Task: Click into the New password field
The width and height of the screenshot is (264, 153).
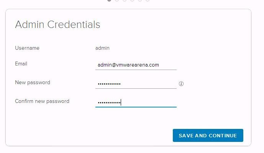Action: (x=136, y=83)
